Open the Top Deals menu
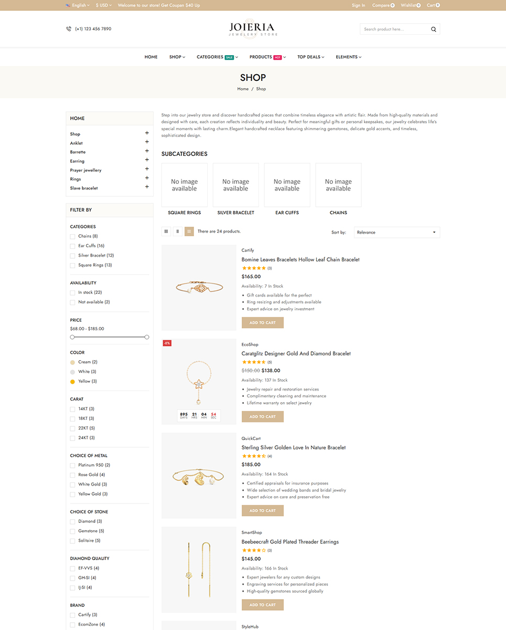Viewport: 506px width, 630px height. (x=310, y=57)
